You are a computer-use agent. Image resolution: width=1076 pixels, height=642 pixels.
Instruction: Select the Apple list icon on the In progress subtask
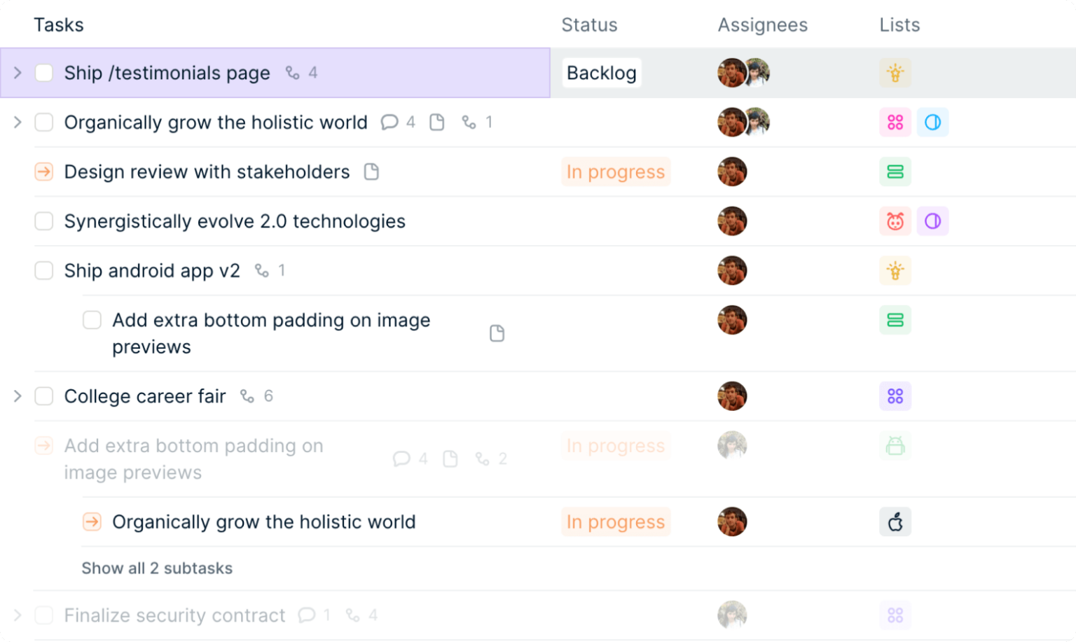click(x=895, y=522)
